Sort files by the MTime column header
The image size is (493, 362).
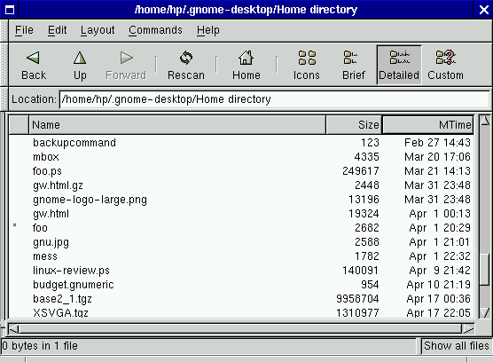tap(428, 125)
